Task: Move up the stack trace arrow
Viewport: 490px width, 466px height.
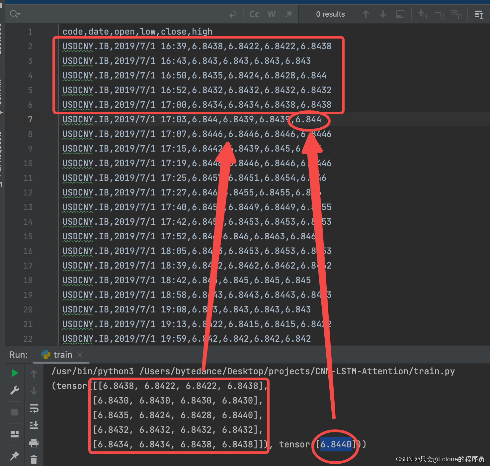Action: pyautogui.click(x=34, y=373)
